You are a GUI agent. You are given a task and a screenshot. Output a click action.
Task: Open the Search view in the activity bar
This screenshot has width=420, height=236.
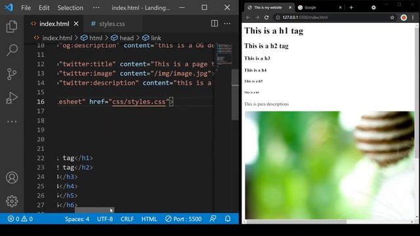pyautogui.click(x=12, y=50)
